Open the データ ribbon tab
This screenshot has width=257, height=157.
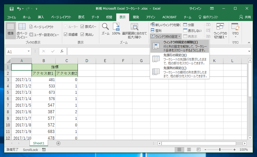pos(95,17)
